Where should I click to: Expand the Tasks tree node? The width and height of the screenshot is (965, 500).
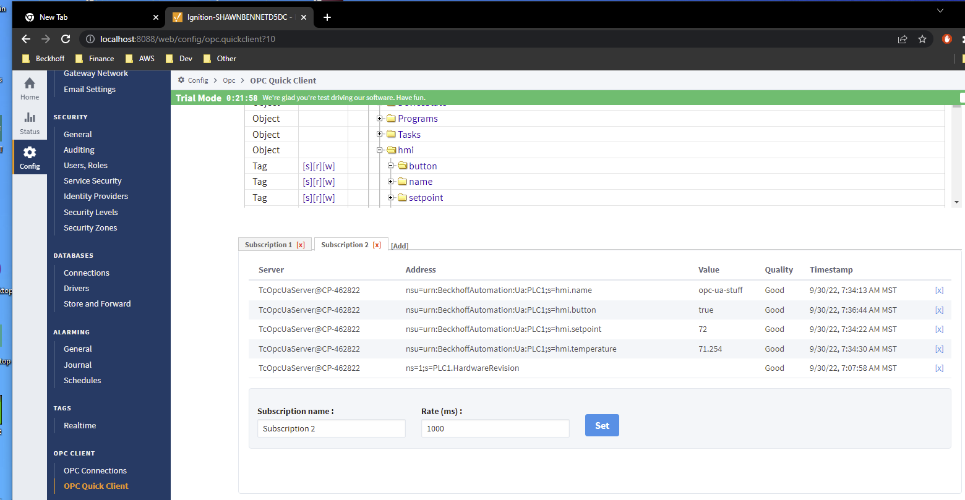coord(380,134)
